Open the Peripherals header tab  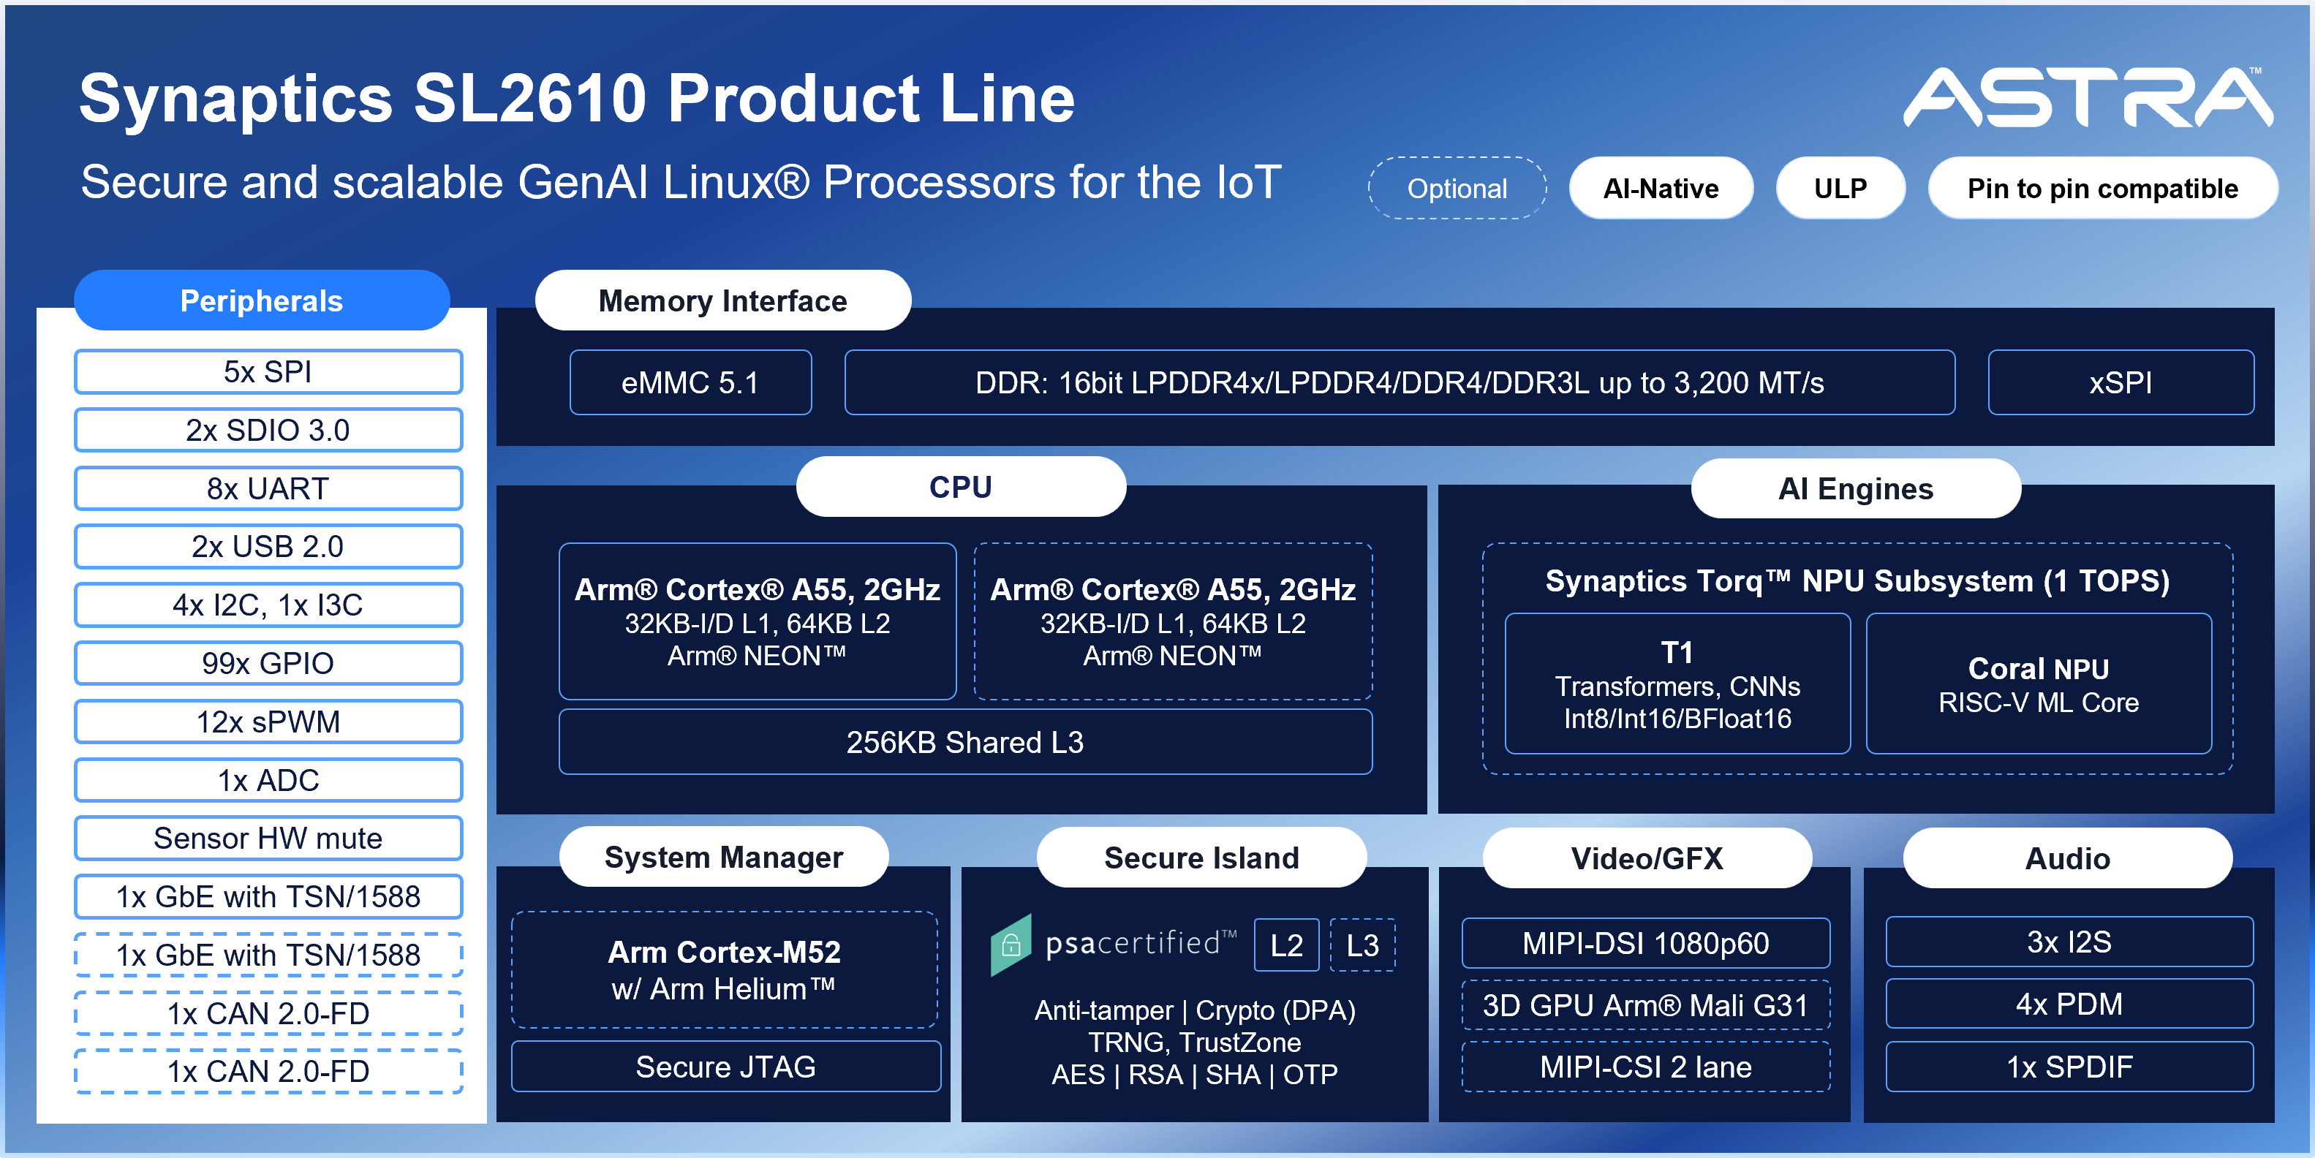[262, 301]
